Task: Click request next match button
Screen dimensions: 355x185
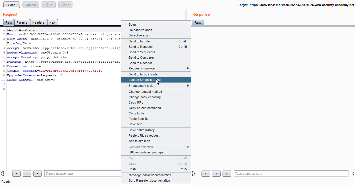Action: 38,174
